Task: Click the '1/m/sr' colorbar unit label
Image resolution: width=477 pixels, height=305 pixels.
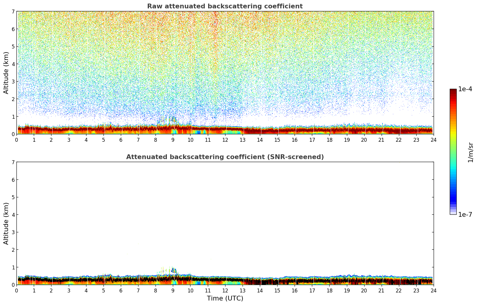Action: 470,152
